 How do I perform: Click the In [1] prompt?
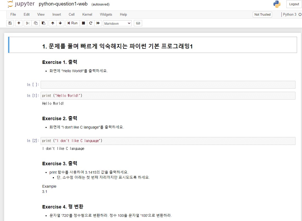(33, 96)
